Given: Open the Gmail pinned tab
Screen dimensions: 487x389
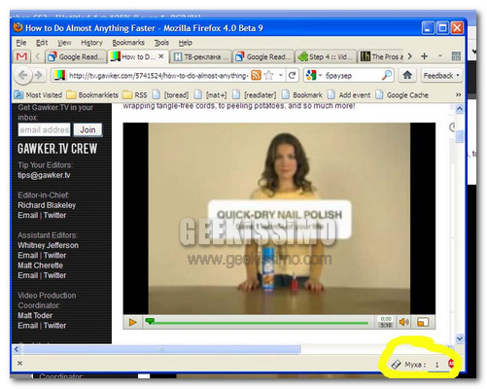Looking at the screenshot, I should pos(21,56).
